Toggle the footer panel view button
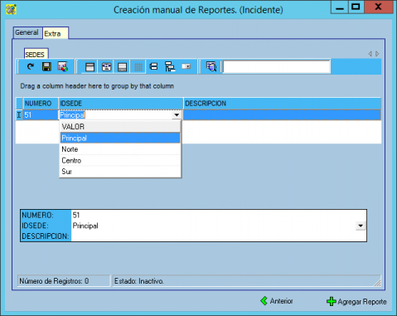397x316 pixels. (122, 67)
